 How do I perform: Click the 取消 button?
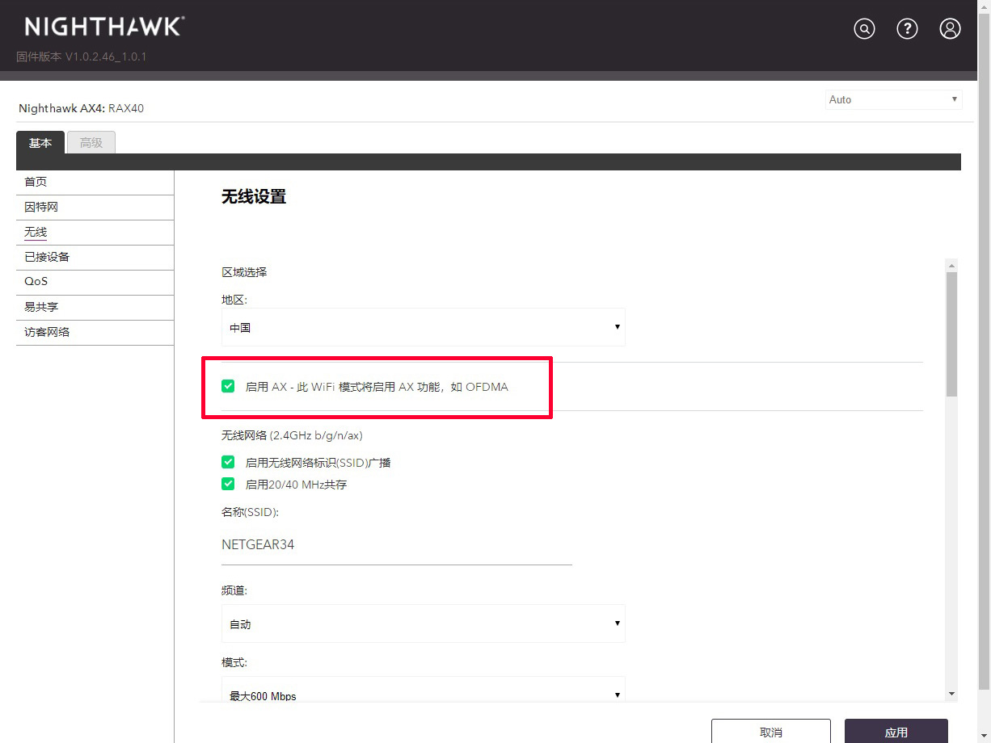point(771,732)
